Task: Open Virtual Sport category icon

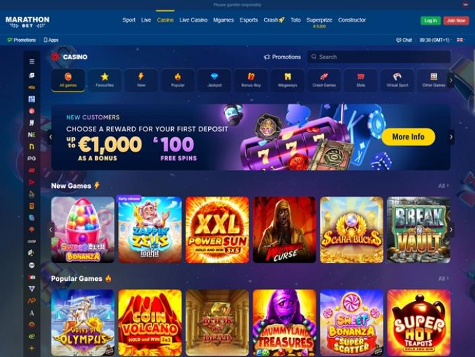Action: [x=397, y=80]
